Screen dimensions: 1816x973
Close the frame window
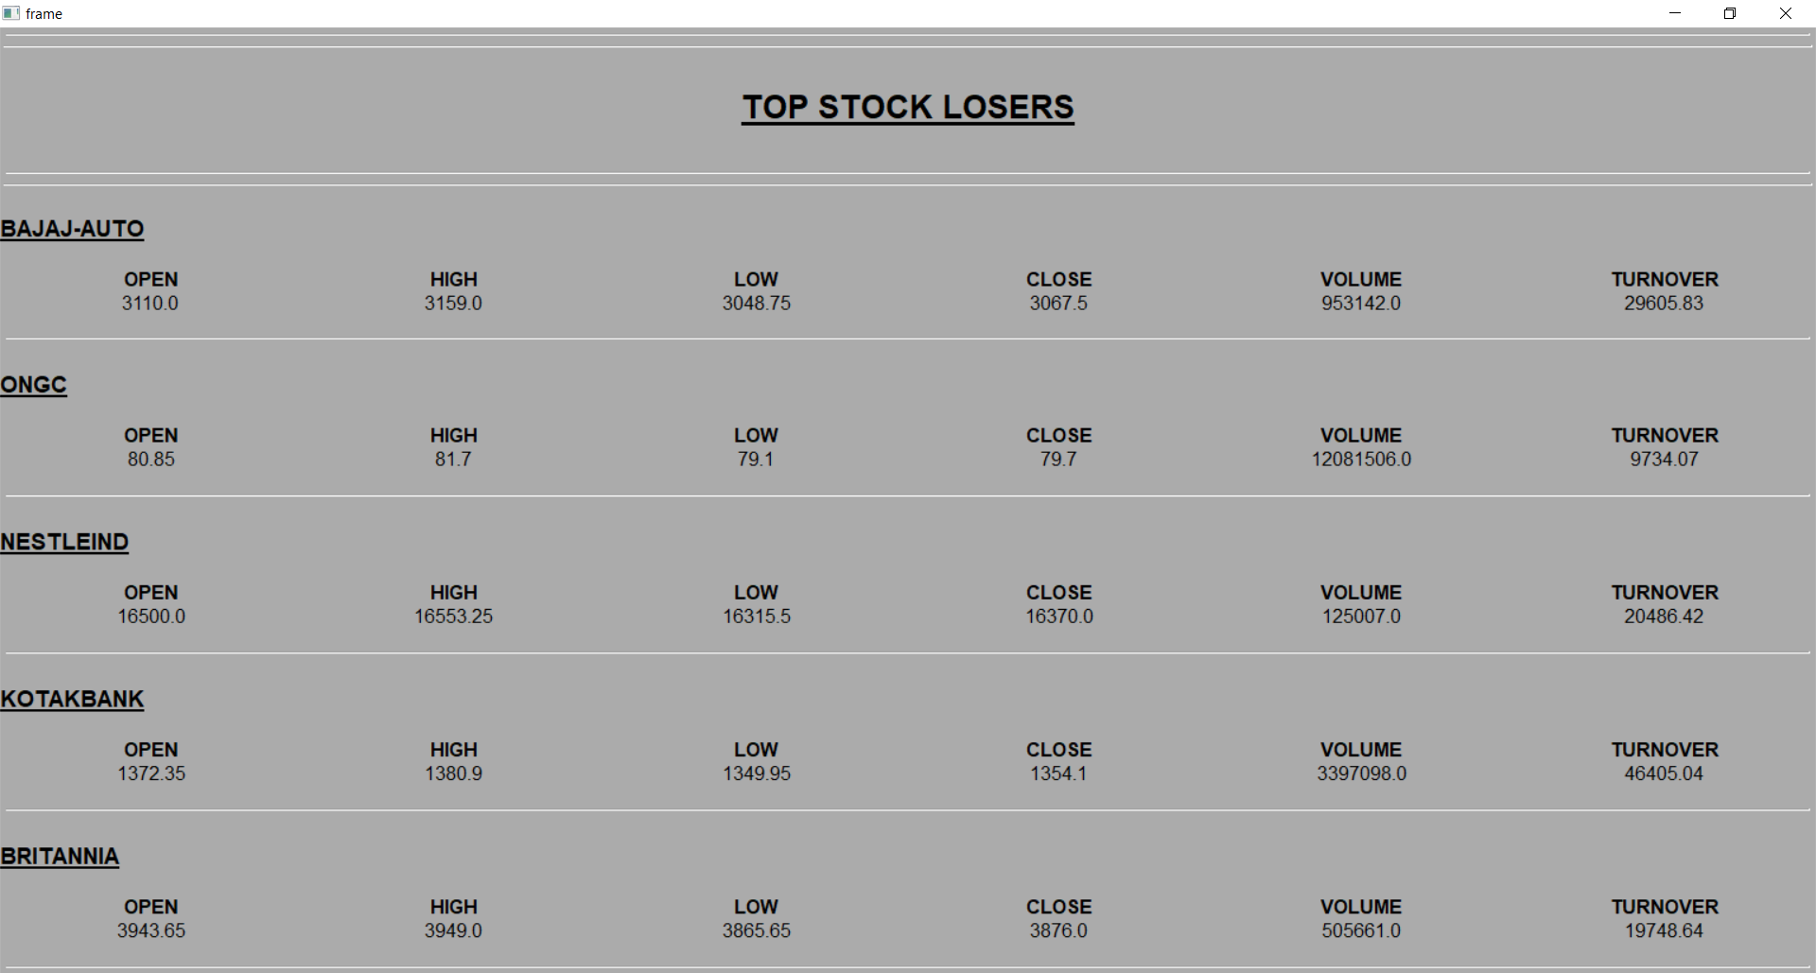[x=1786, y=13]
